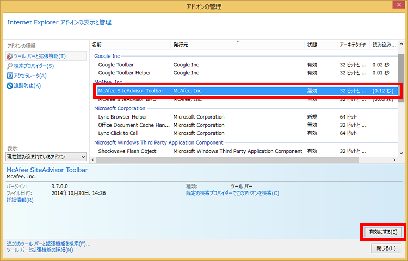Select the Office Document Cache Han... row
This screenshot has width=408, height=261.
click(247, 125)
